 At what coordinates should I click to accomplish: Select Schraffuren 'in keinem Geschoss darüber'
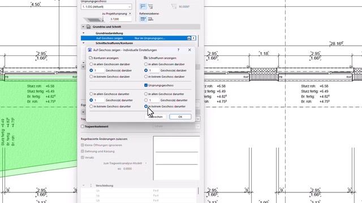(146, 77)
